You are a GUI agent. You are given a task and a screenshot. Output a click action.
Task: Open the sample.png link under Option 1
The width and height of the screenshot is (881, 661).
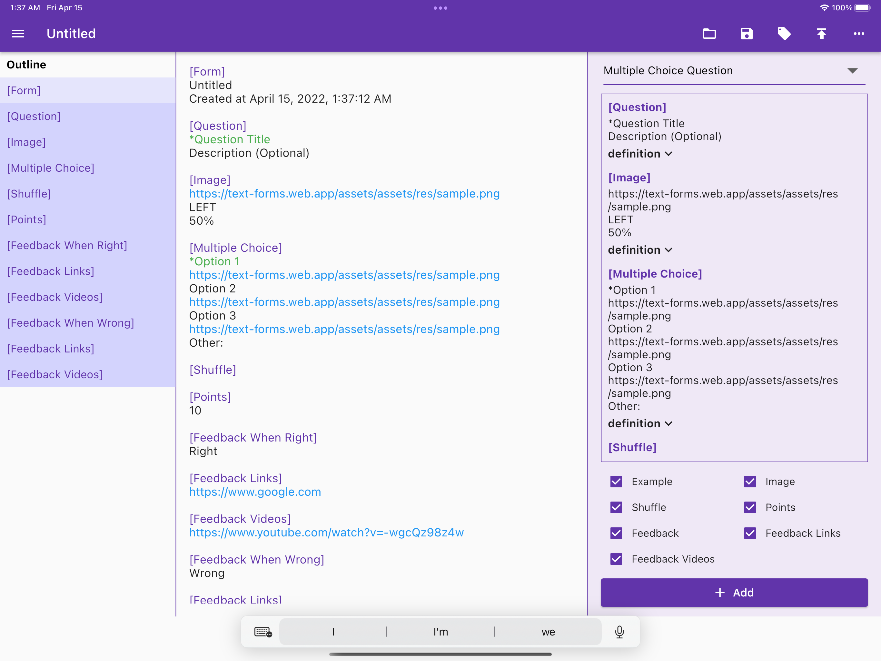344,275
